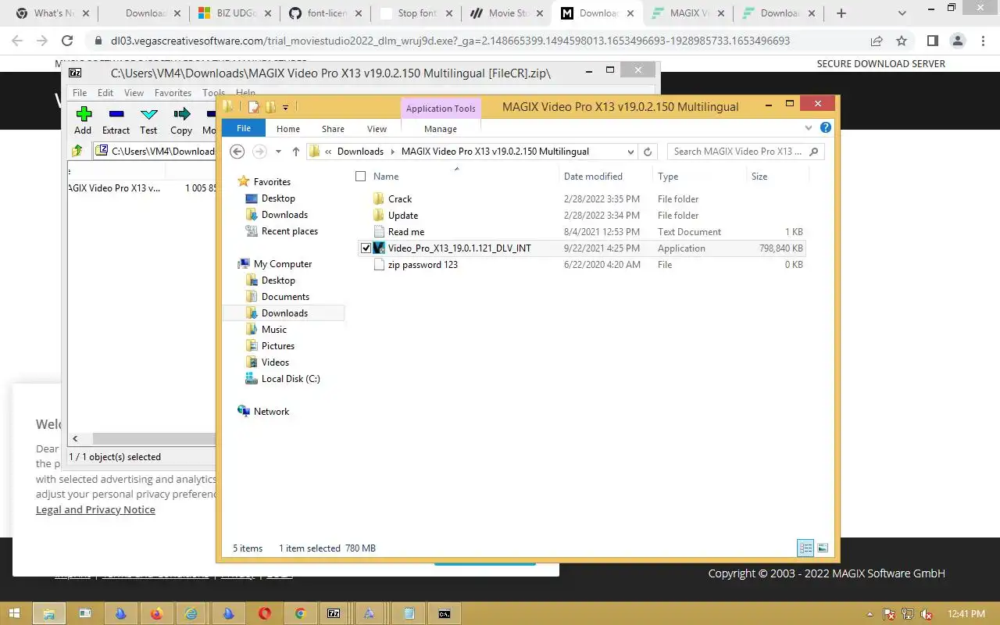Open Chrome tab search dropdown
Viewport: 1000px width, 625px height.
point(902,13)
